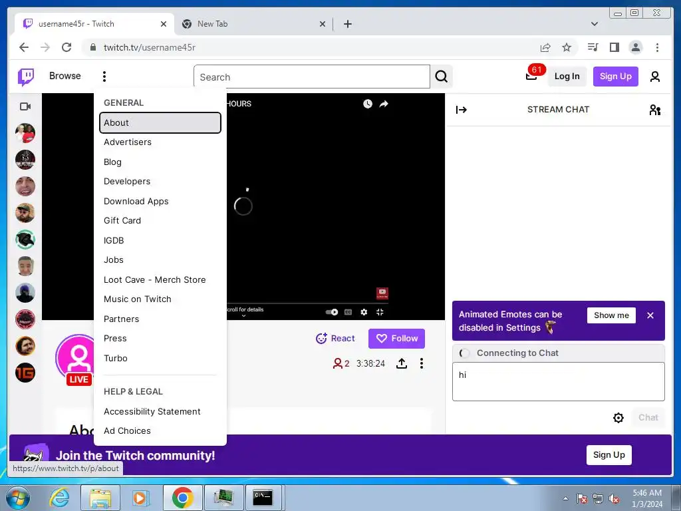The image size is (681, 511).
Task: Click the video progress bar
Action: pos(307,303)
